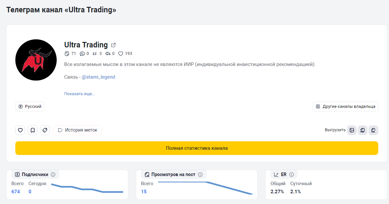Click the ER chart icon

[276, 174]
